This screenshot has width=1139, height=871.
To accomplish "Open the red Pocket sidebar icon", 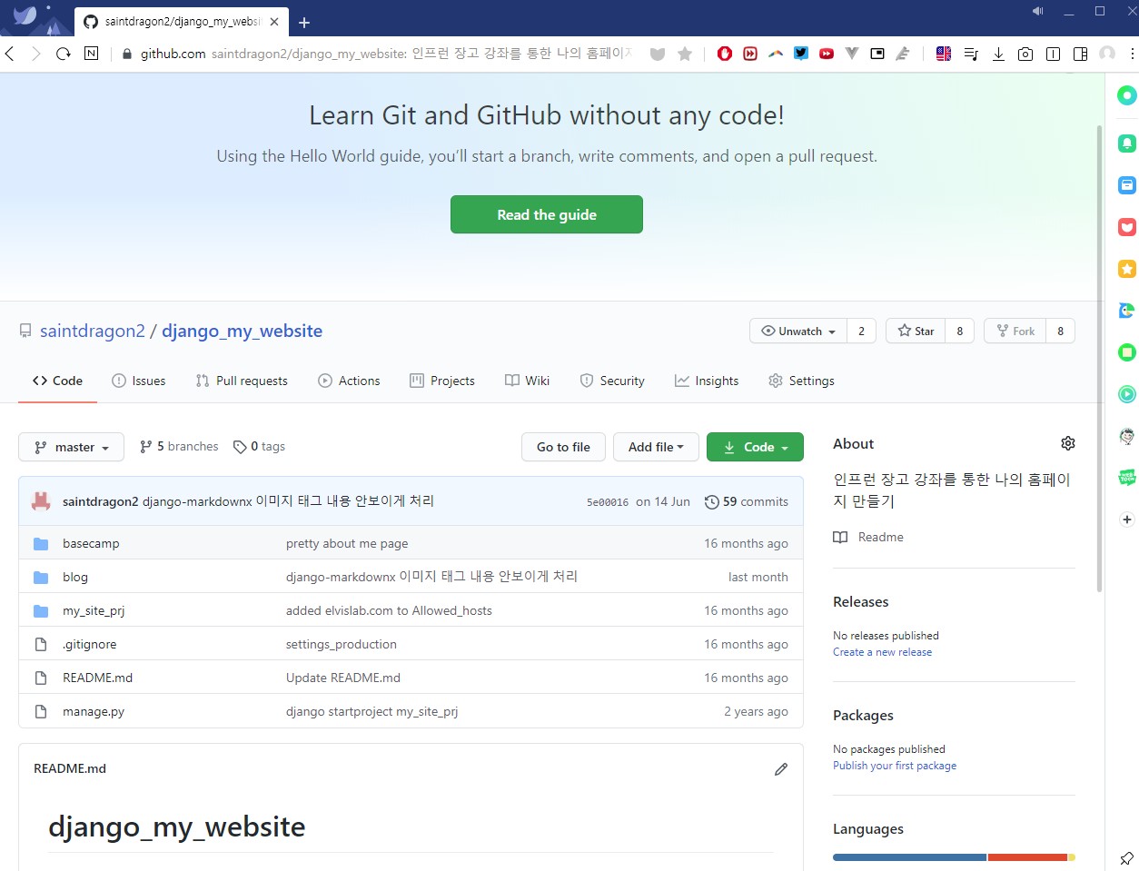I will click(x=1127, y=227).
